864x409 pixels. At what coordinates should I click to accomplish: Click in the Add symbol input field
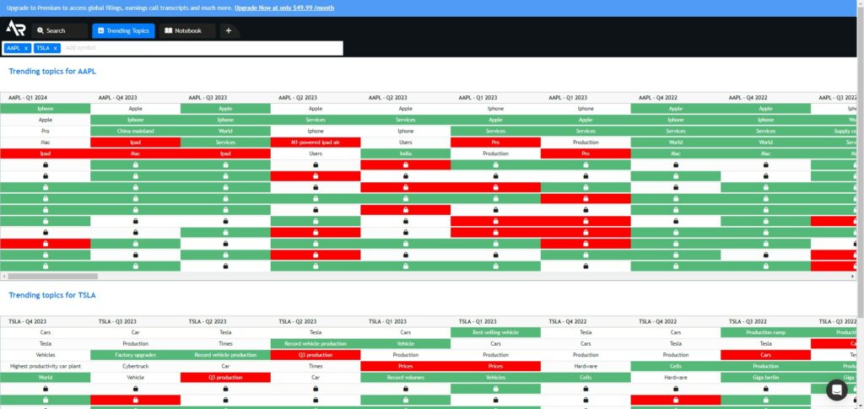[x=202, y=48]
